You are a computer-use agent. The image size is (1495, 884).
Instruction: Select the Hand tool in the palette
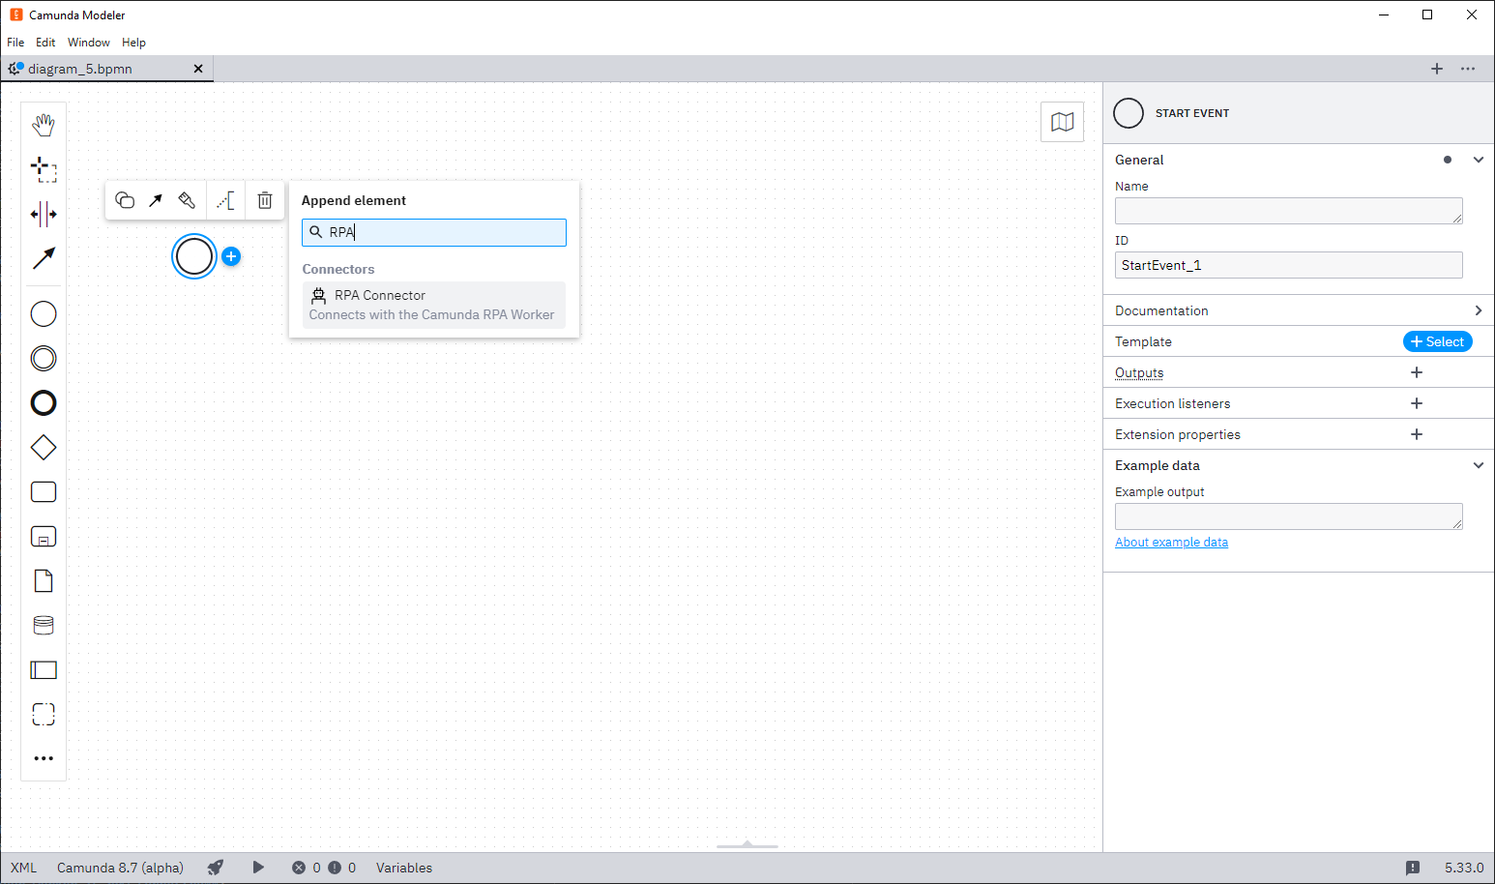click(x=44, y=124)
